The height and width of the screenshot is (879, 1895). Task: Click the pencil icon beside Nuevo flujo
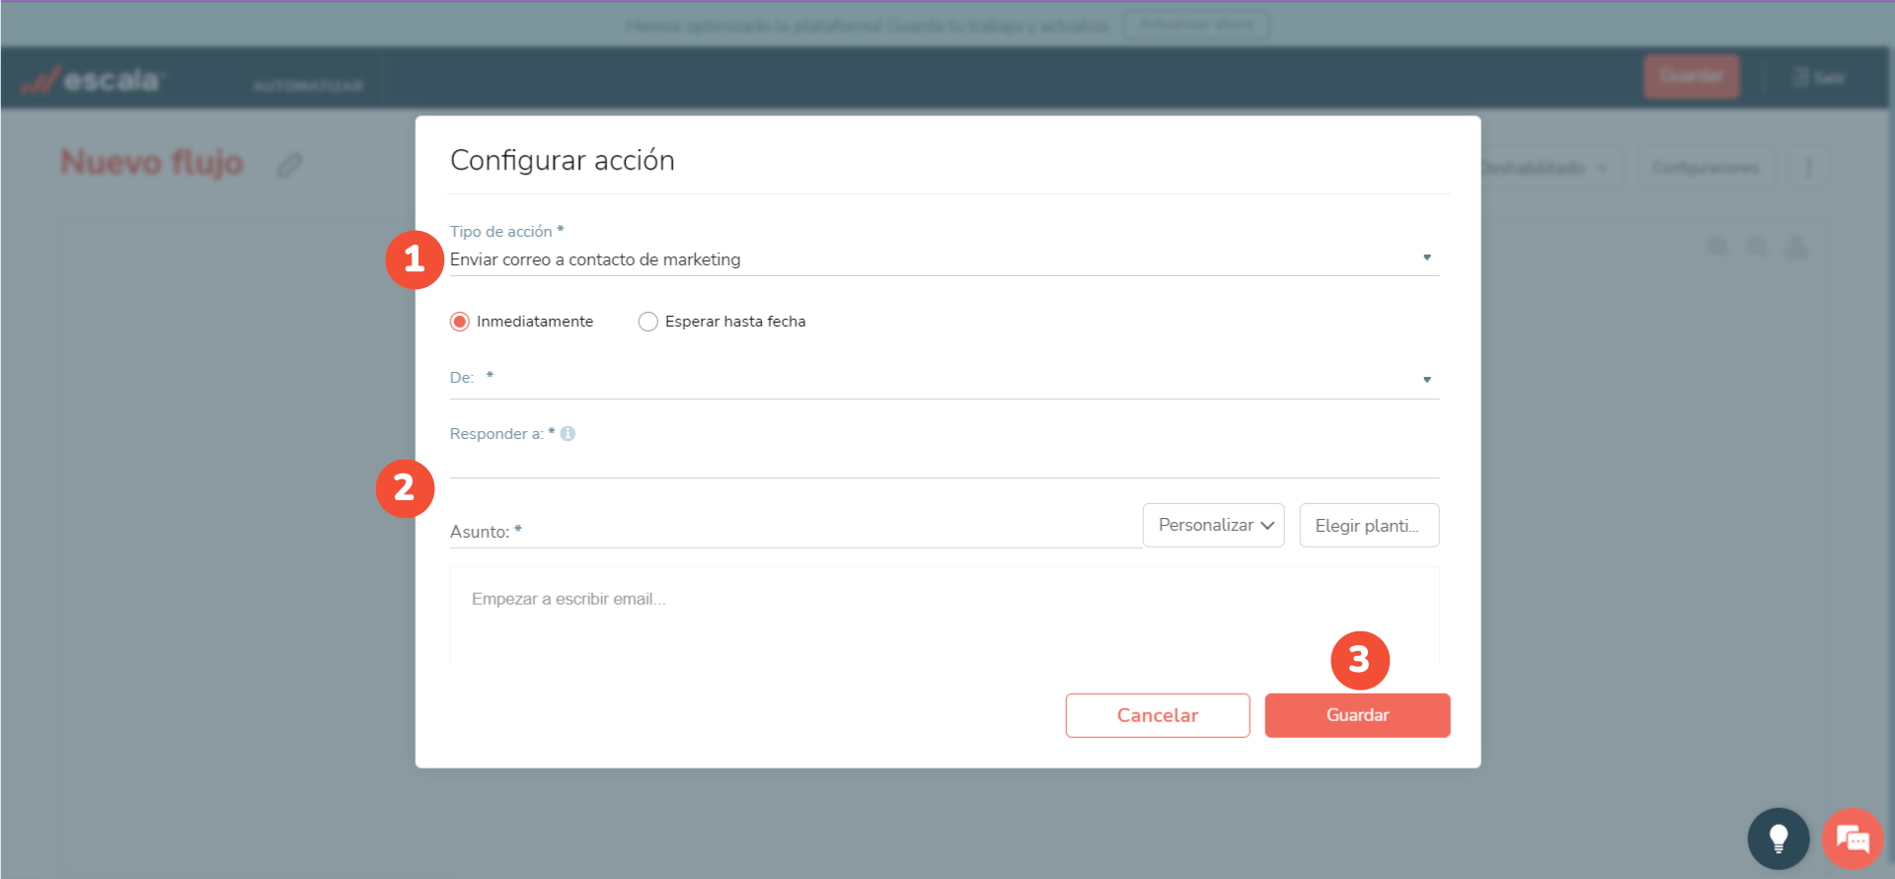tap(289, 164)
